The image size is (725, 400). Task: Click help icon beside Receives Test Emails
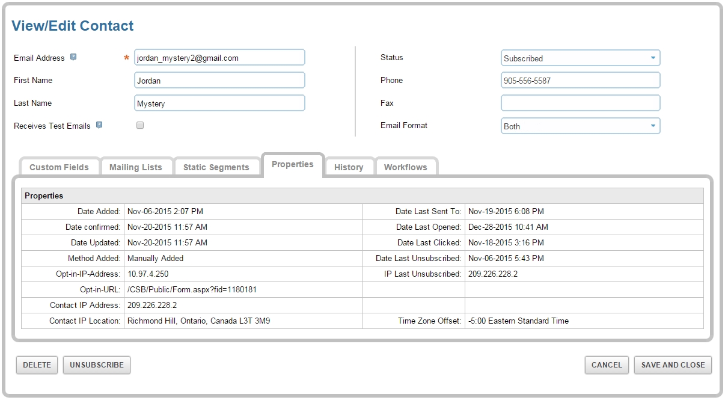[x=99, y=126]
